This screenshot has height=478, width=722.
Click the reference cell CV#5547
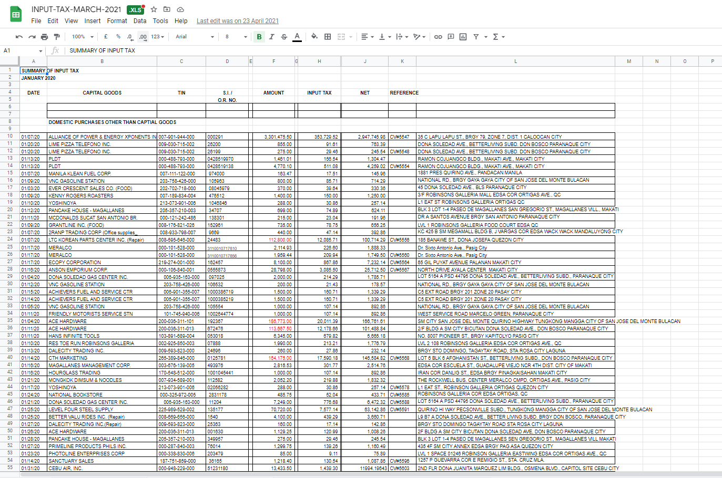(x=402, y=137)
